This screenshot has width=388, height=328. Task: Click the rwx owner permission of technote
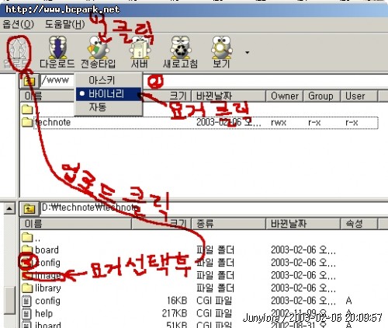tap(279, 123)
